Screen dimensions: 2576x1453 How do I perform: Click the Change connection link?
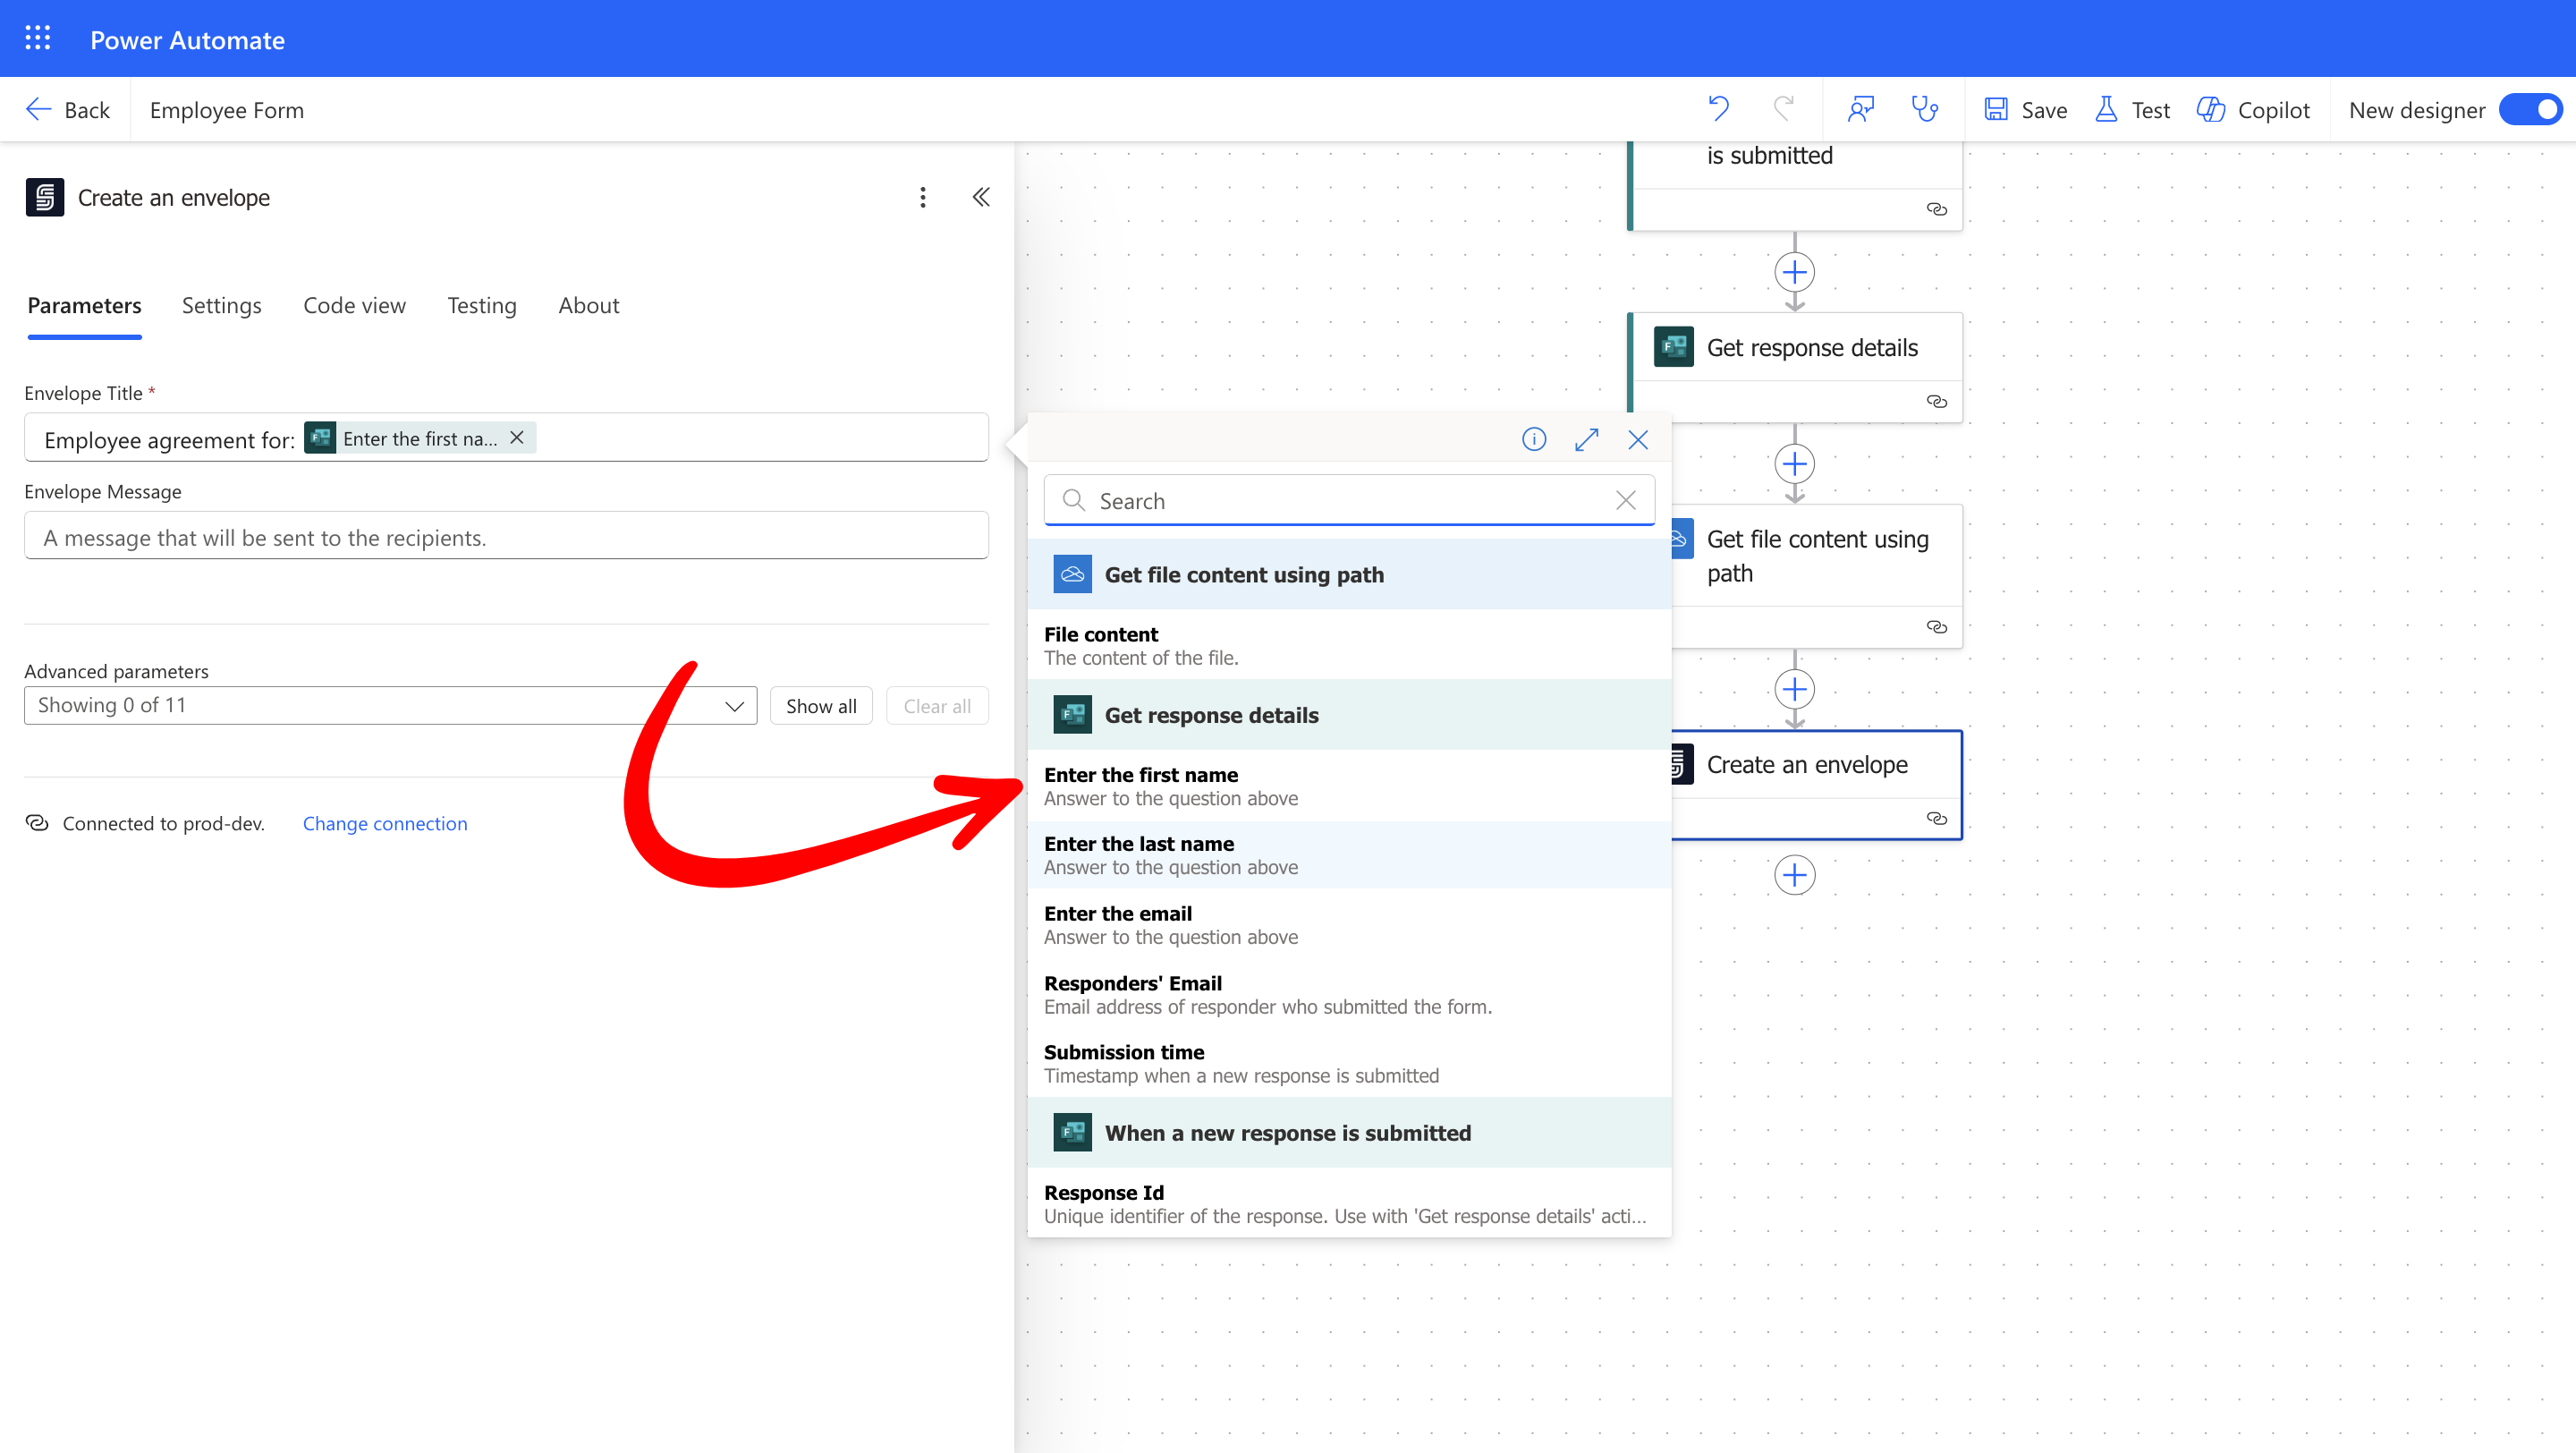tap(384, 824)
